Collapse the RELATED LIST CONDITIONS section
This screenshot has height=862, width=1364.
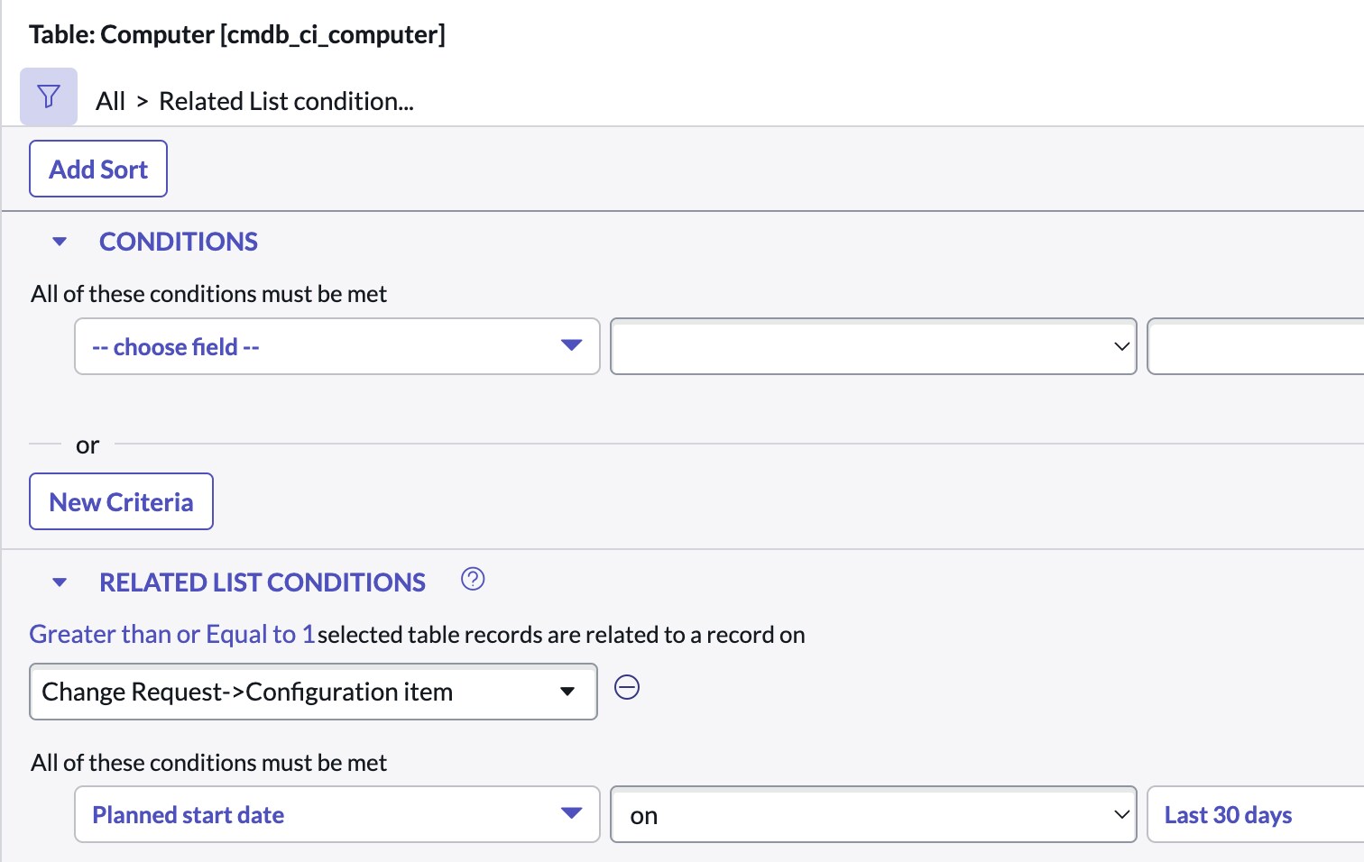pos(59,582)
